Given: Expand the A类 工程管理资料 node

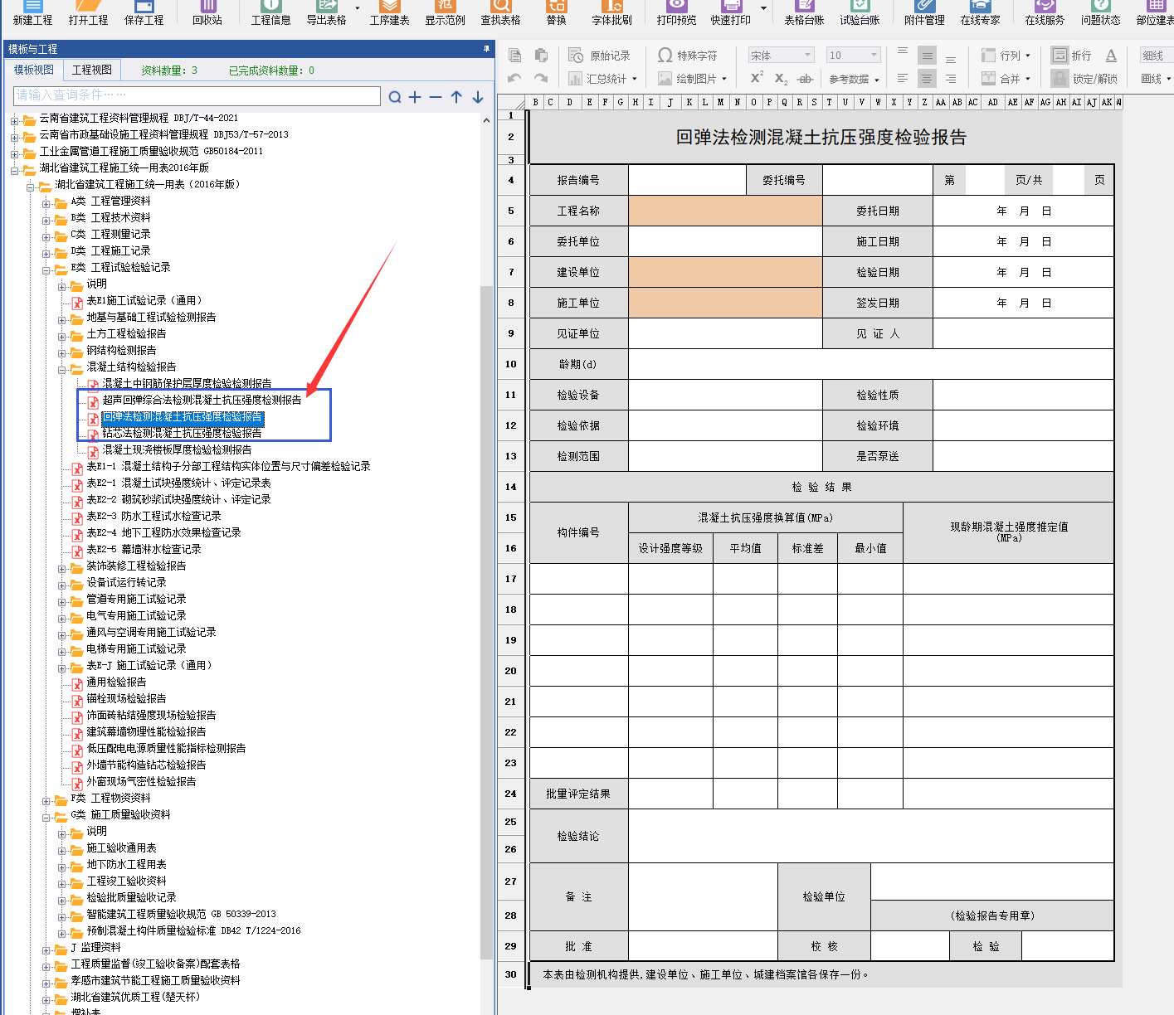Looking at the screenshot, I should tap(47, 204).
